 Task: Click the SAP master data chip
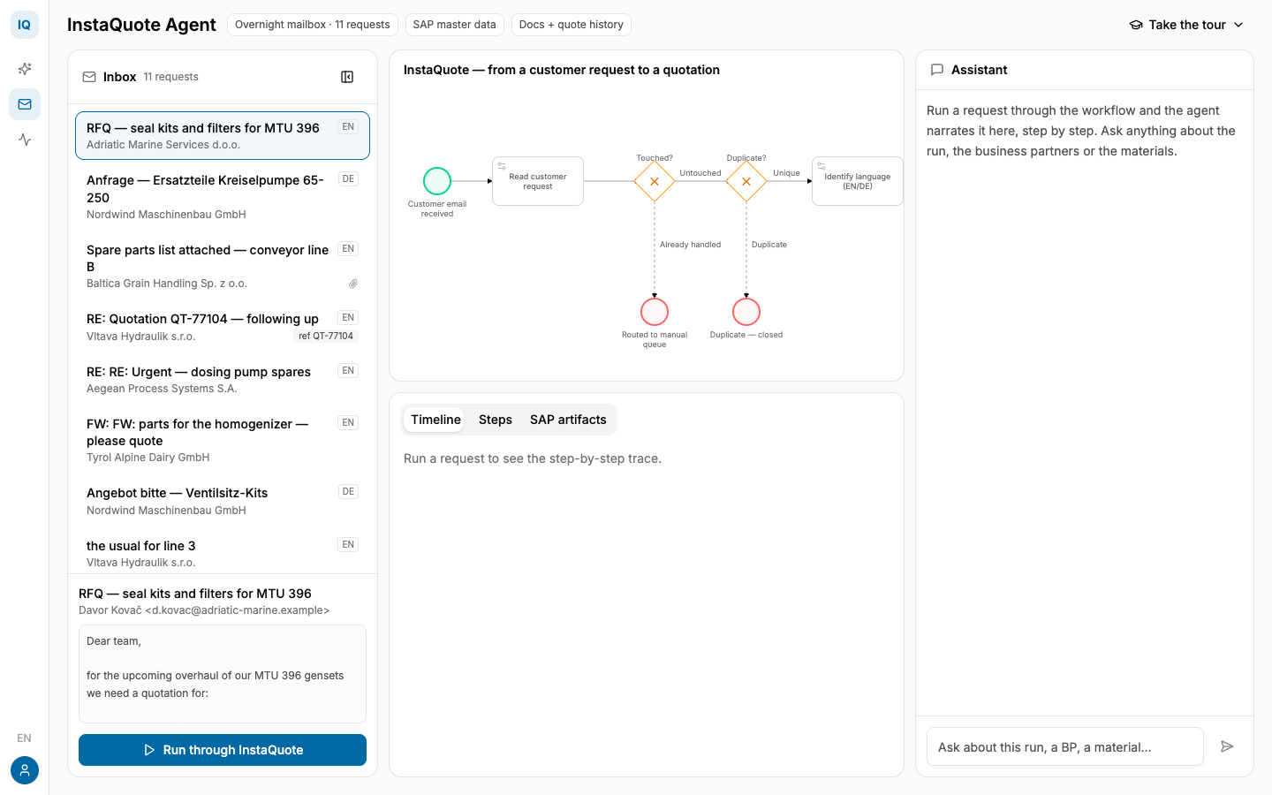455,25
